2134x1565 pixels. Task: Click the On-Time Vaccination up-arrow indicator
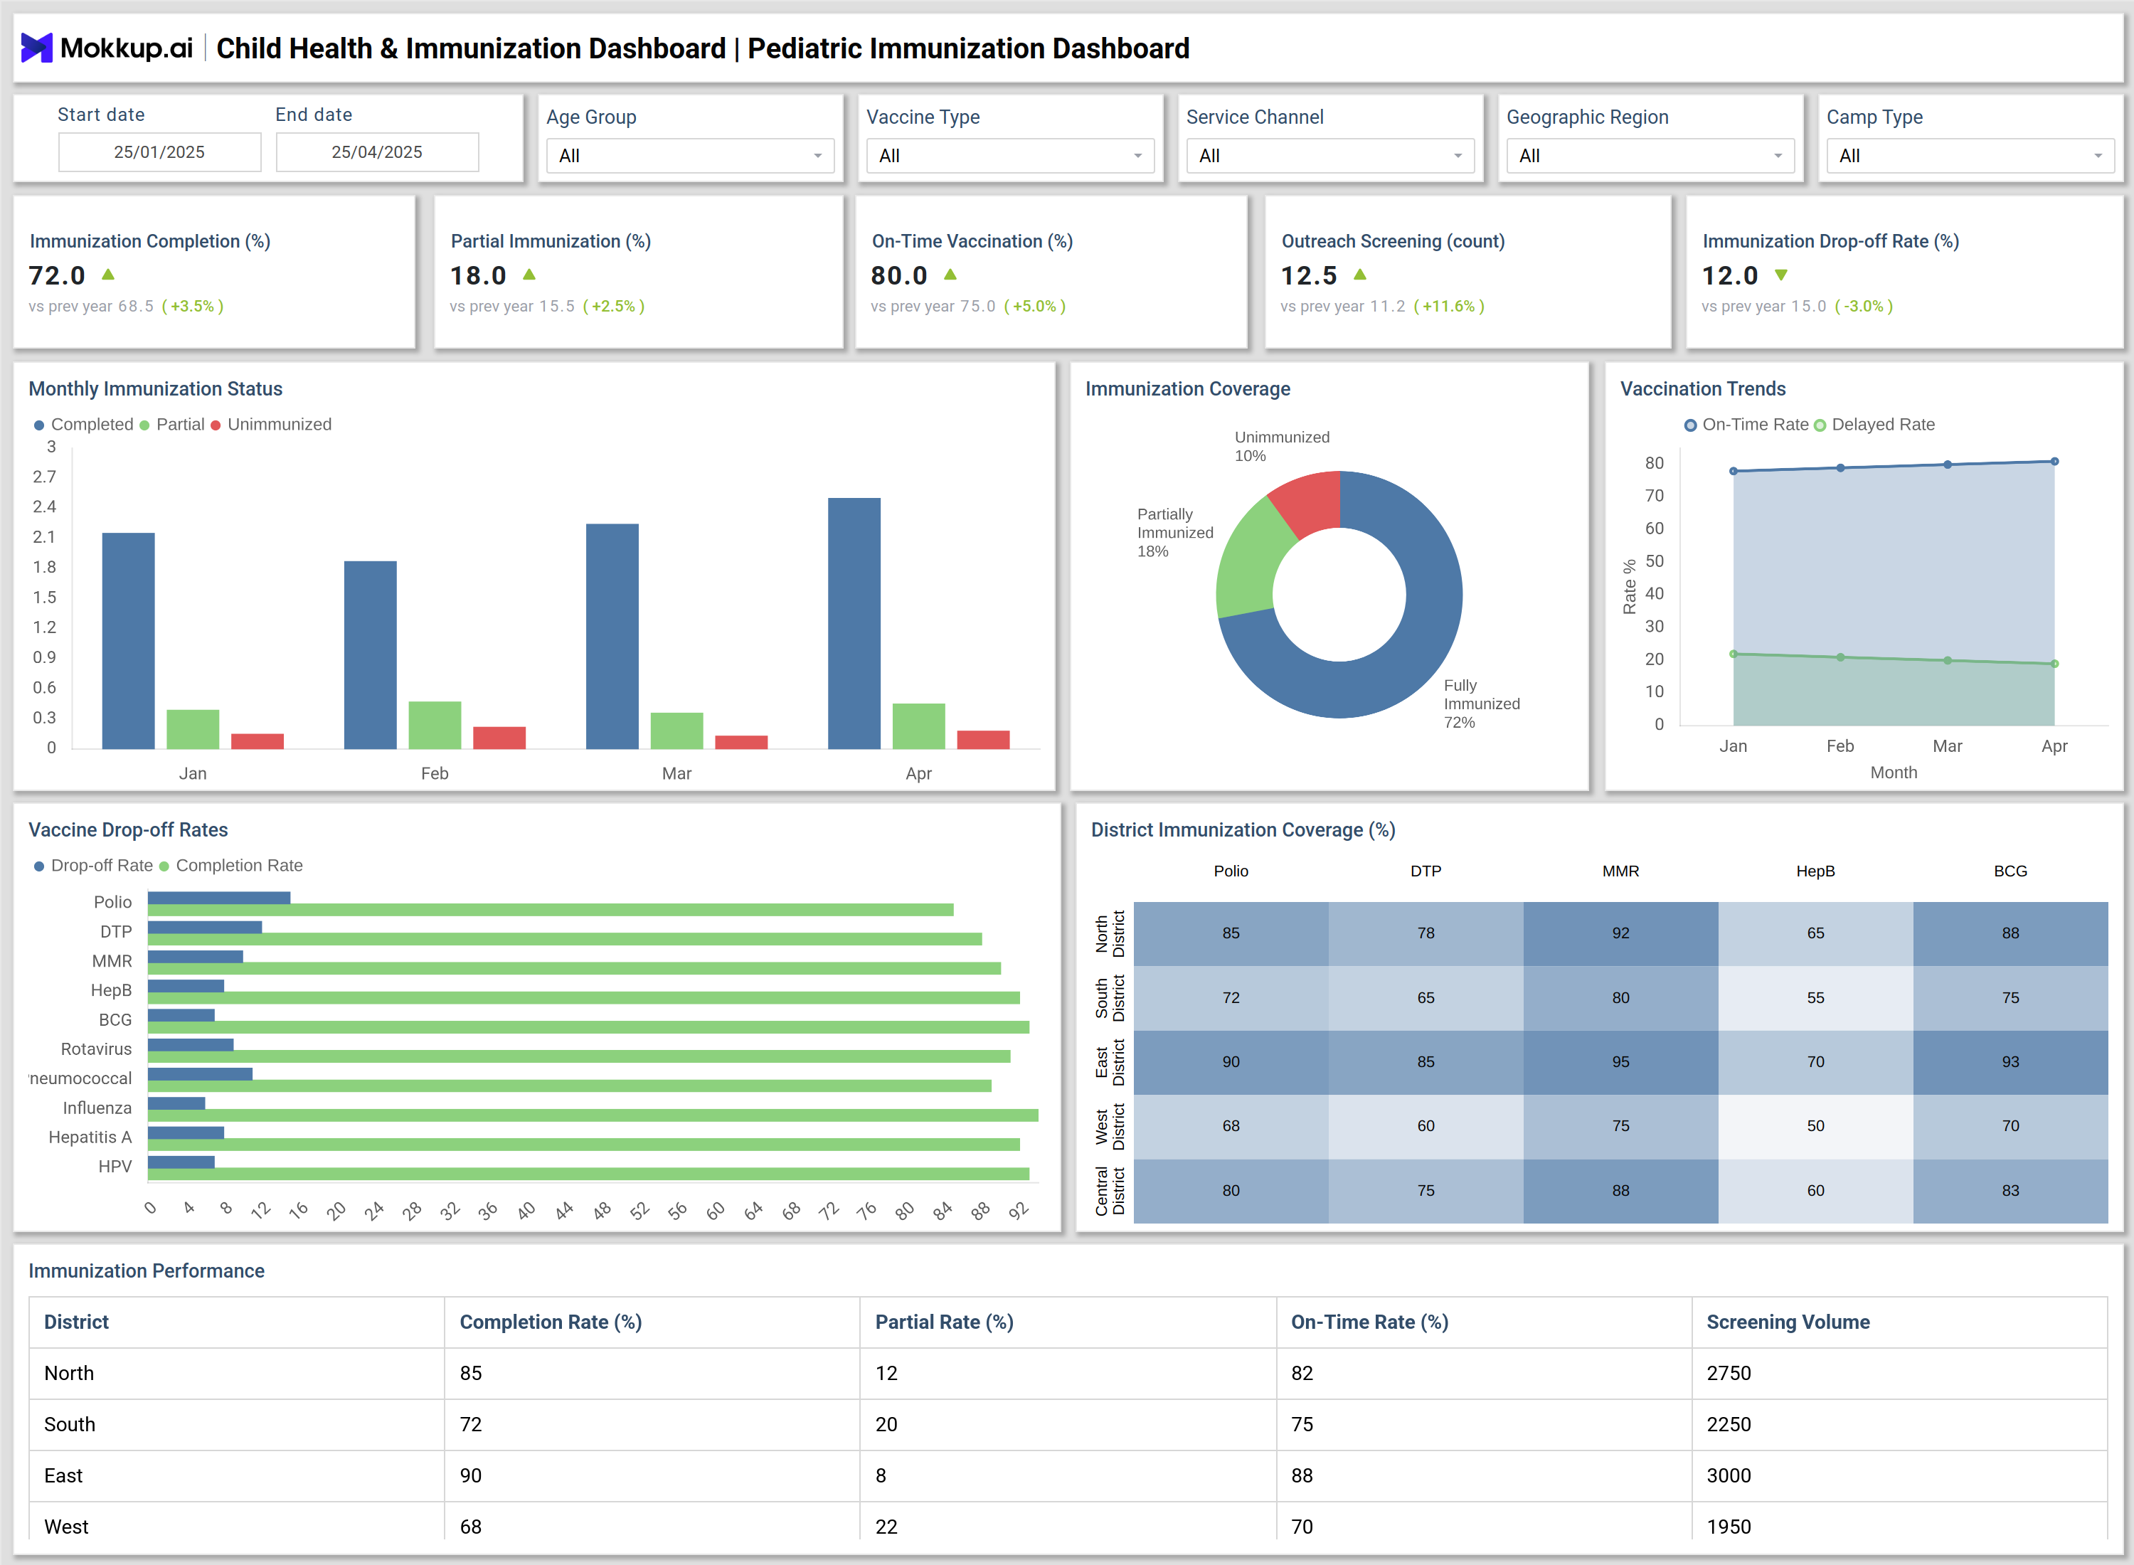[950, 275]
